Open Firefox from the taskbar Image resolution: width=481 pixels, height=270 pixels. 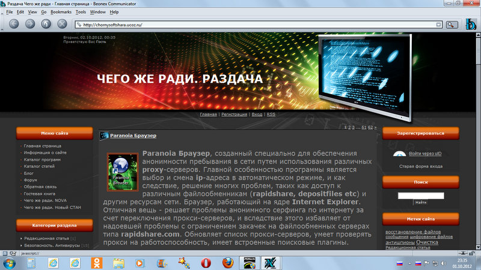[228, 263]
